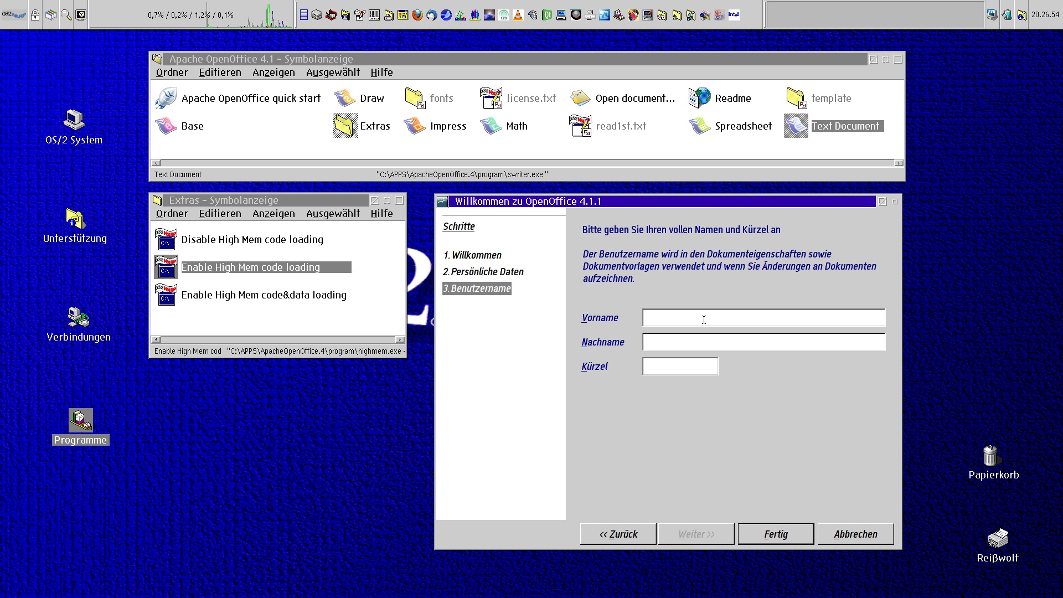
Task: Launch Firefox from the top toolbar
Action: [x=417, y=15]
